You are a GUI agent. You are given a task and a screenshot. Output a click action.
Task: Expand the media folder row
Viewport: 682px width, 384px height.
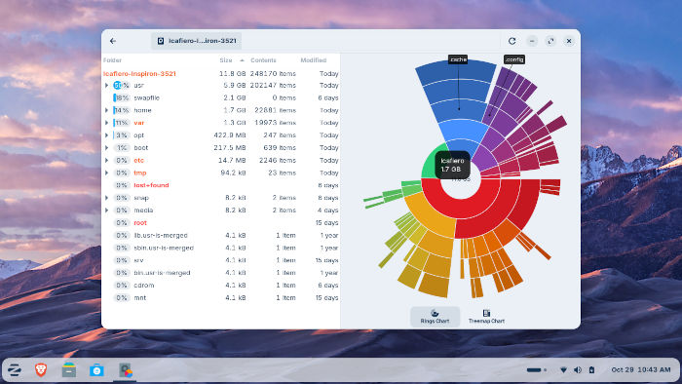click(106, 211)
